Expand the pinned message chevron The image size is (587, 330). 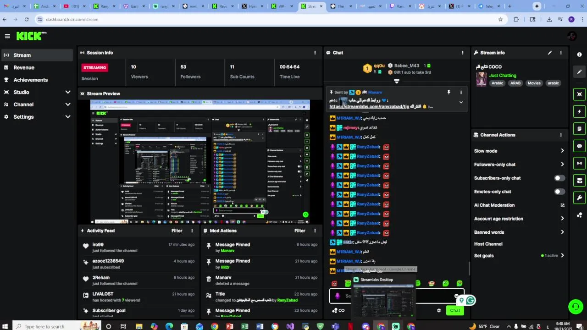[461, 102]
